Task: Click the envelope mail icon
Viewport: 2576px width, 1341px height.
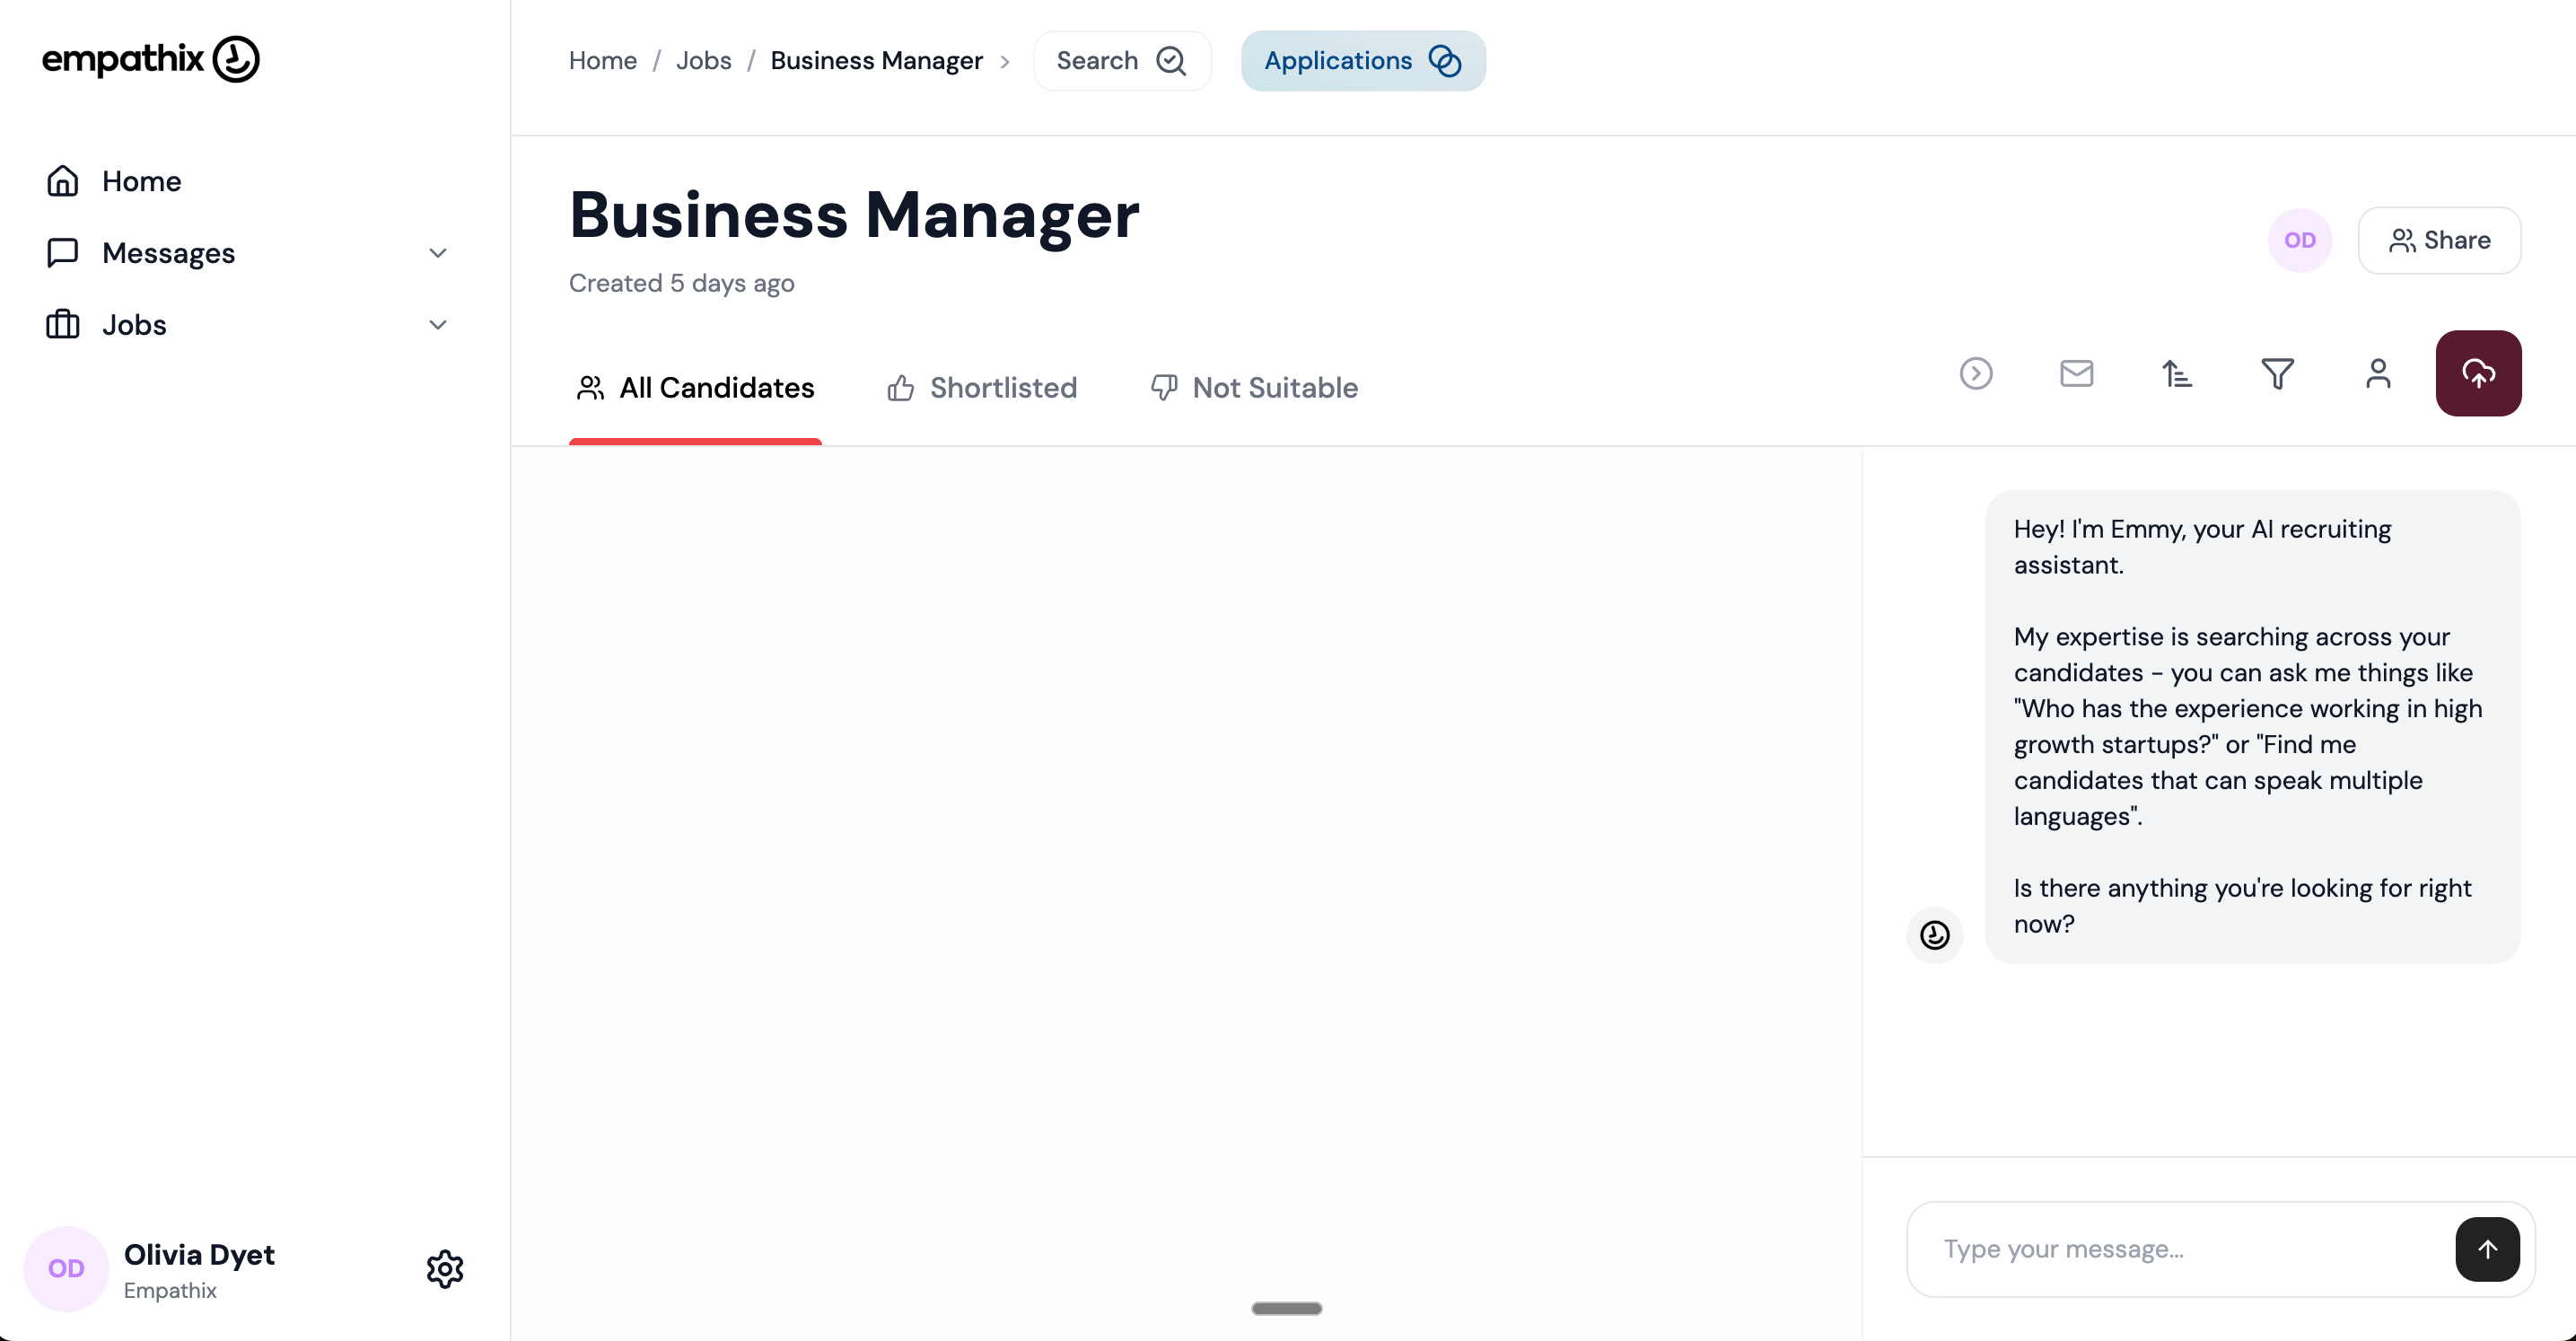Action: (x=2076, y=373)
